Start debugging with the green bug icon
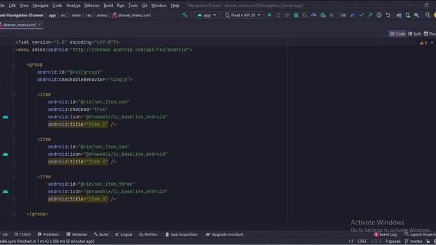The image size is (436, 245). coord(296,15)
